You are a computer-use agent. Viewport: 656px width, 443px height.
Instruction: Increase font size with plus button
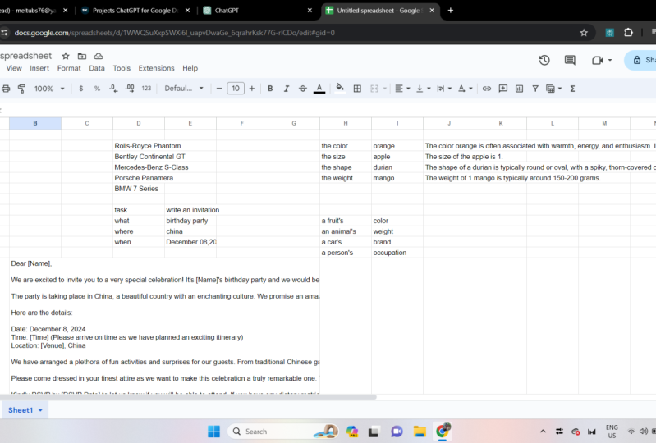pyautogui.click(x=252, y=89)
